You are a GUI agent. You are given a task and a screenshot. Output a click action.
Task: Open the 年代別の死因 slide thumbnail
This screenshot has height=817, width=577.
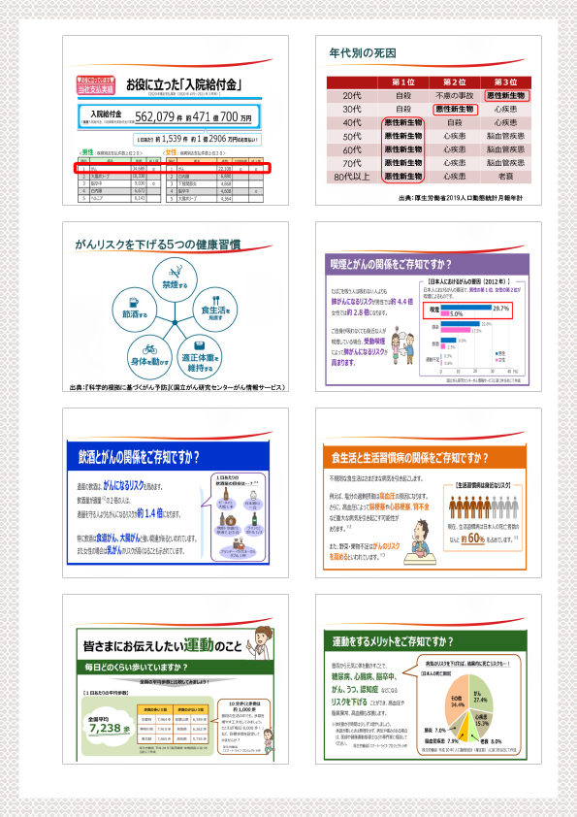(428, 120)
